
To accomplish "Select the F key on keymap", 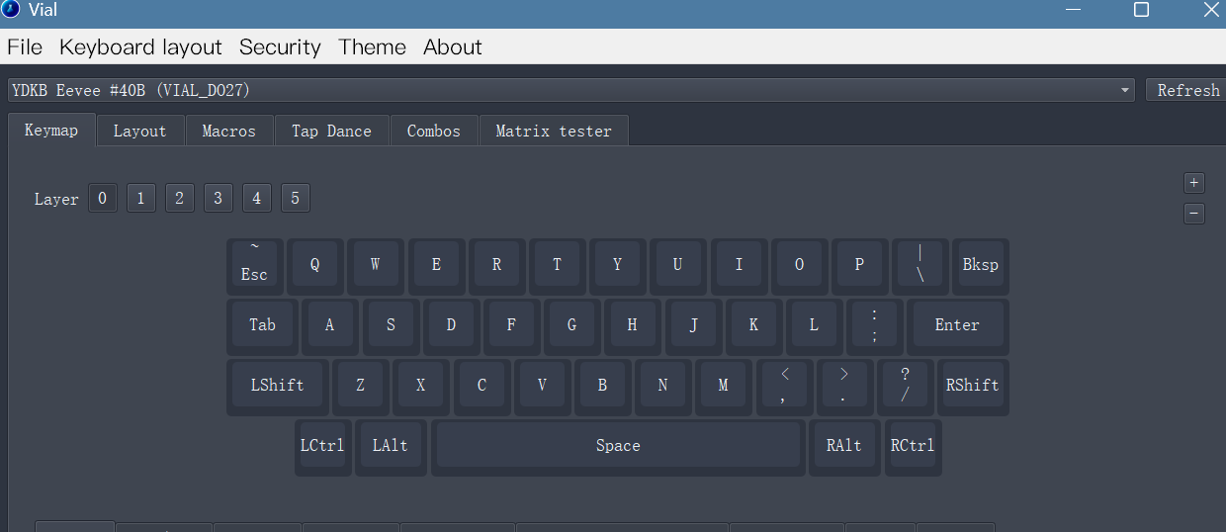I will point(511,326).
